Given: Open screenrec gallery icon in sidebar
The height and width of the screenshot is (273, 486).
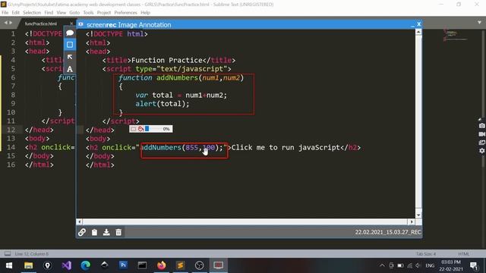Looking at the screenshot, I should pyautogui.click(x=481, y=143).
